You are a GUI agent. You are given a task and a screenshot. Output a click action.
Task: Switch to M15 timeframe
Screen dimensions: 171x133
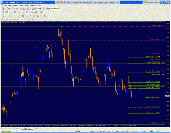click(x=11, y=19)
